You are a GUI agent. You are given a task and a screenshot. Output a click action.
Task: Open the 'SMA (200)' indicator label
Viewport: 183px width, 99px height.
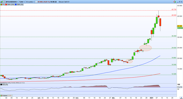[11, 5]
